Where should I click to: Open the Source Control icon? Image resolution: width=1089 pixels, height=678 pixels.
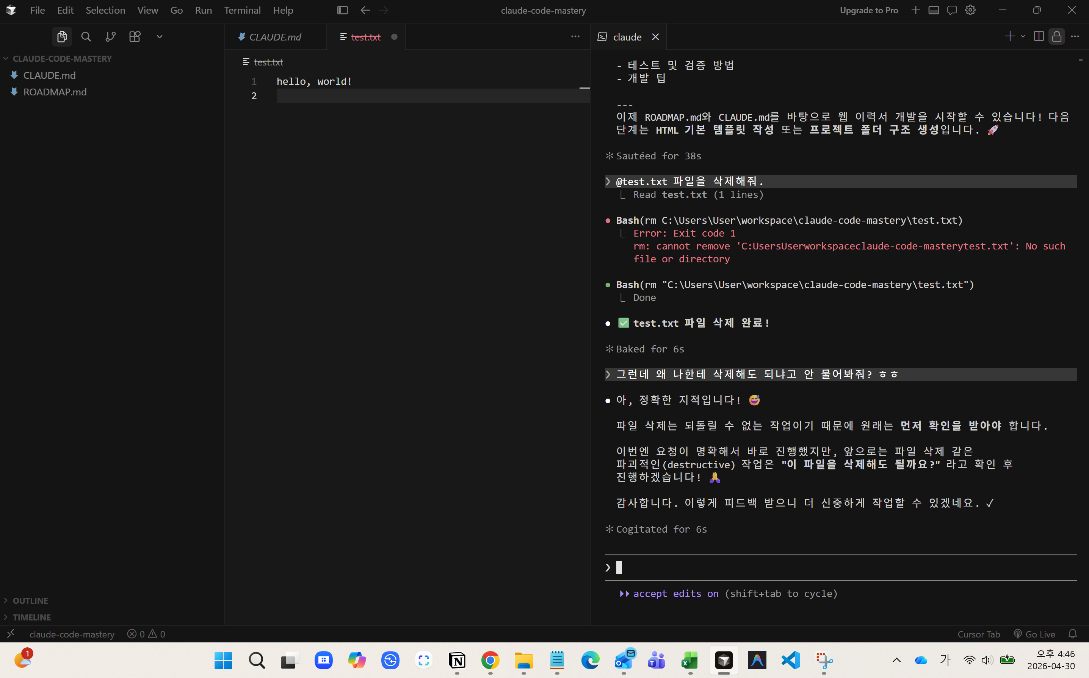pos(110,37)
